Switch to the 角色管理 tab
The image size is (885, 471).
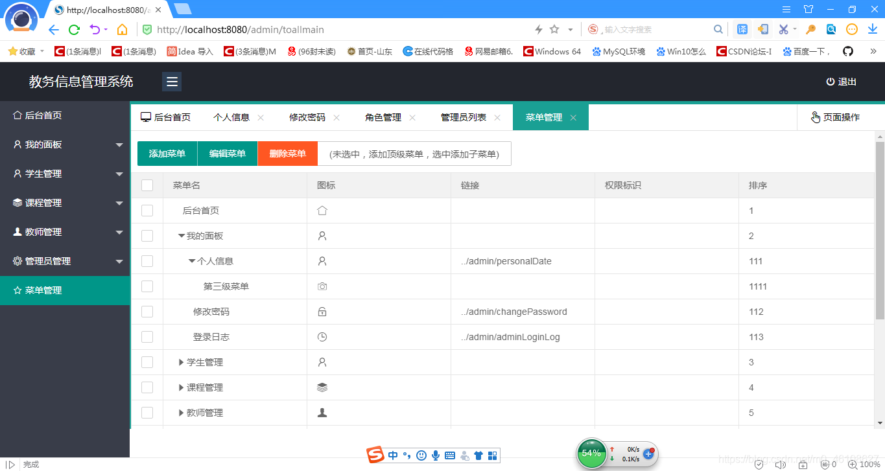pos(383,117)
